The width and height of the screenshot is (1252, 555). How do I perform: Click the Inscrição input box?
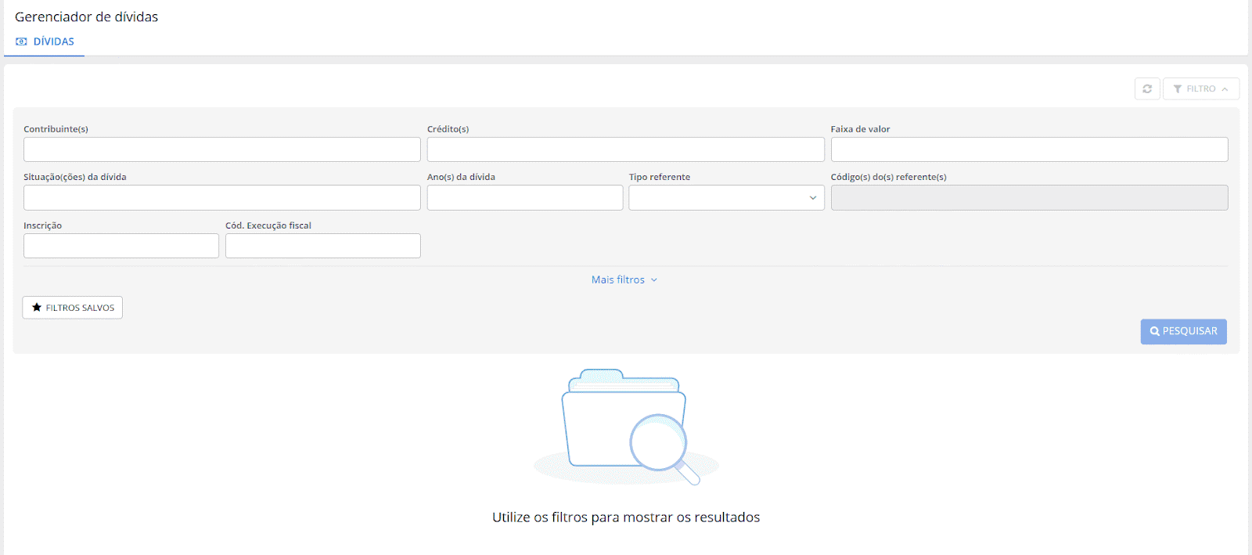121,246
